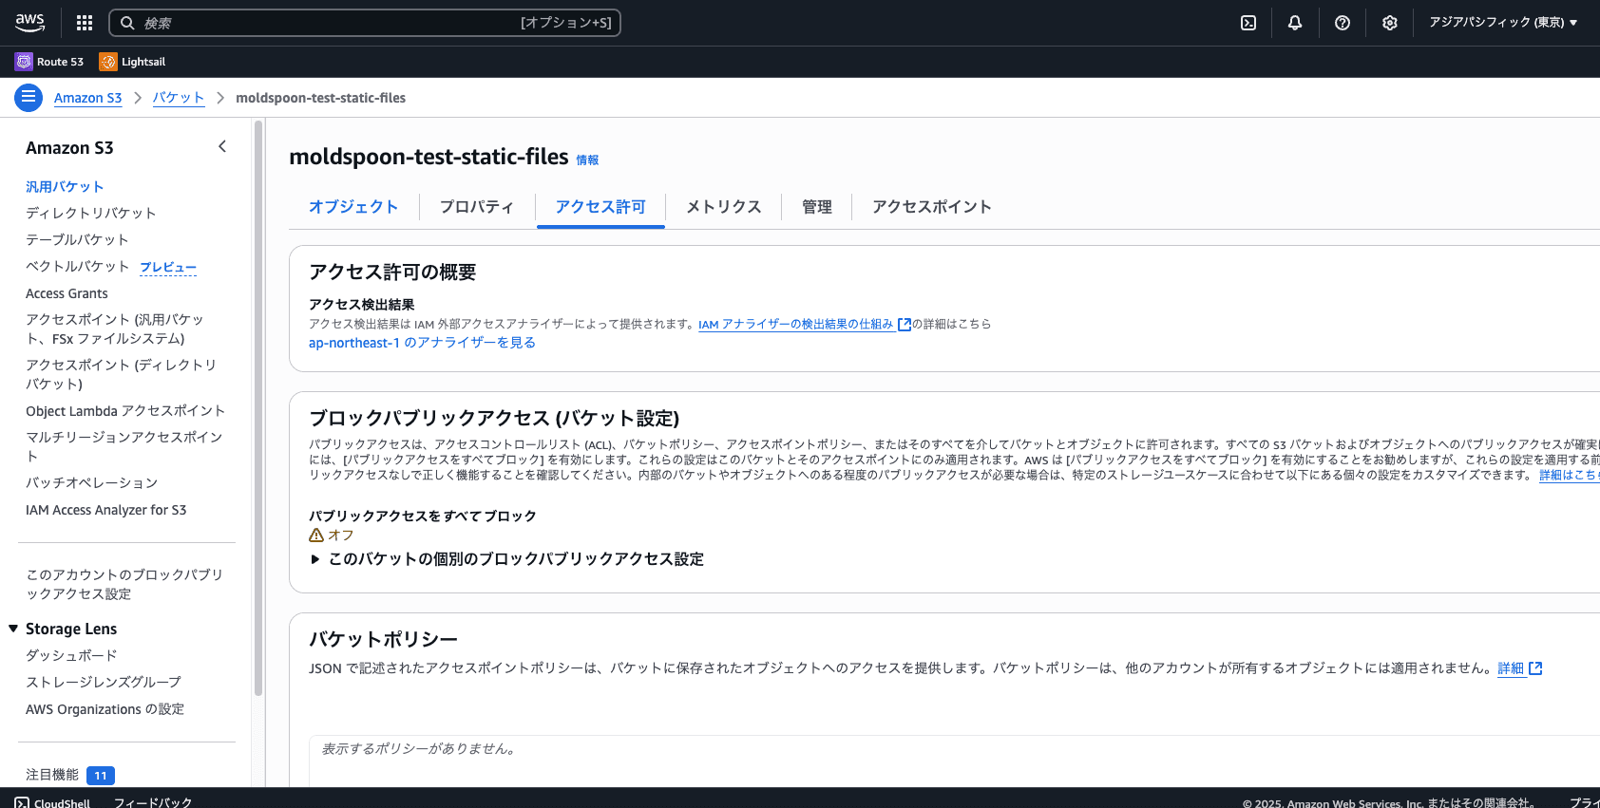
Task: Open アクセスポイント (ディレクトリバケット) in sidebar
Action: (122, 375)
